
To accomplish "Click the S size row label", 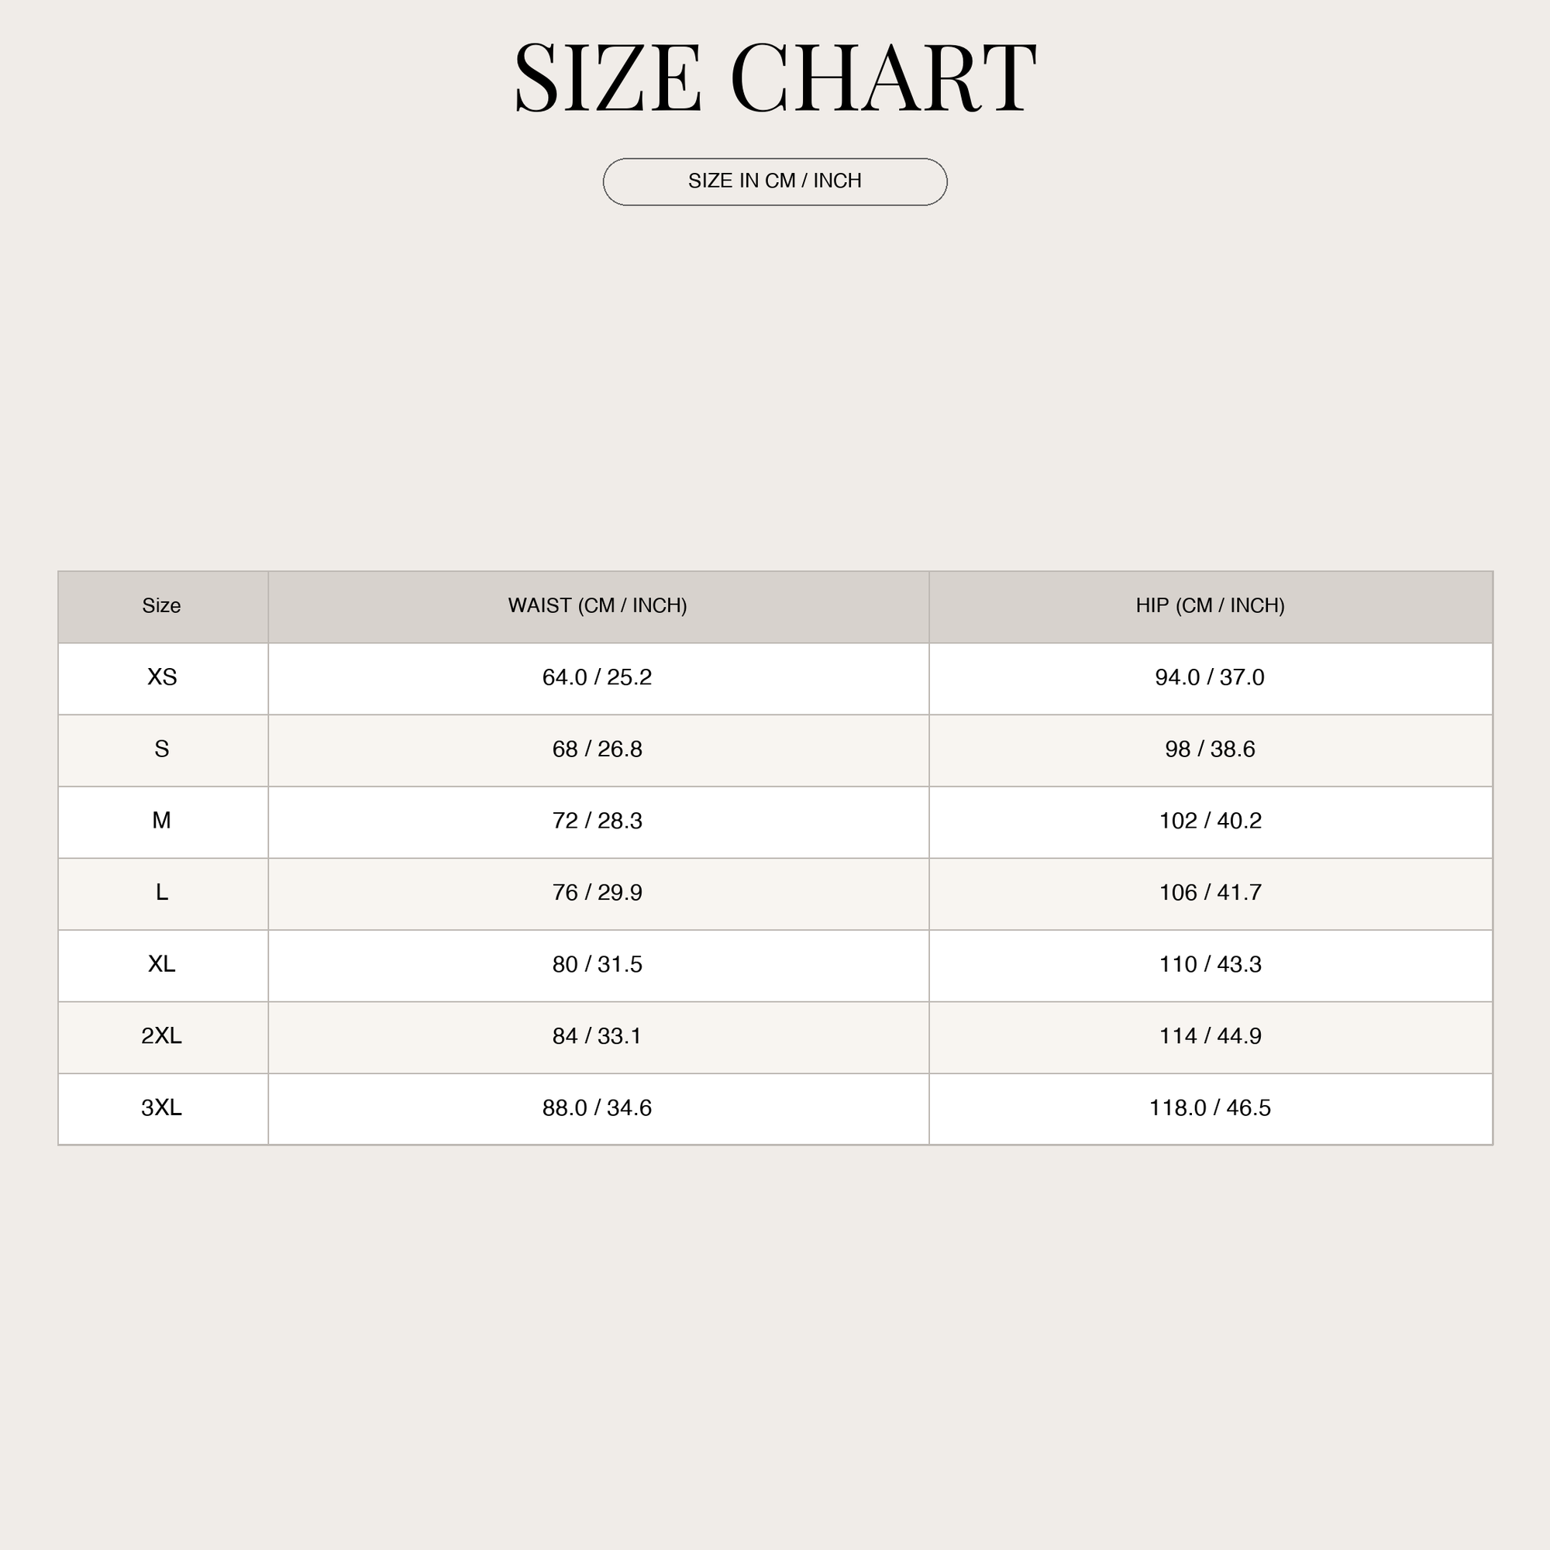I will 162,749.
